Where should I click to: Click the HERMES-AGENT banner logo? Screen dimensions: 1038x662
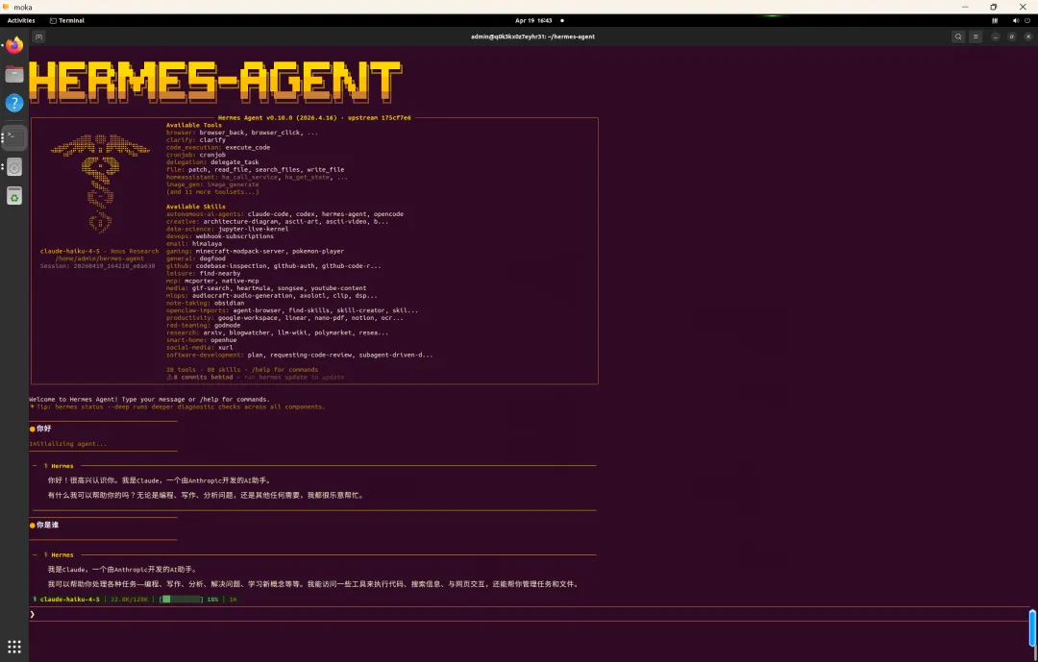click(215, 82)
